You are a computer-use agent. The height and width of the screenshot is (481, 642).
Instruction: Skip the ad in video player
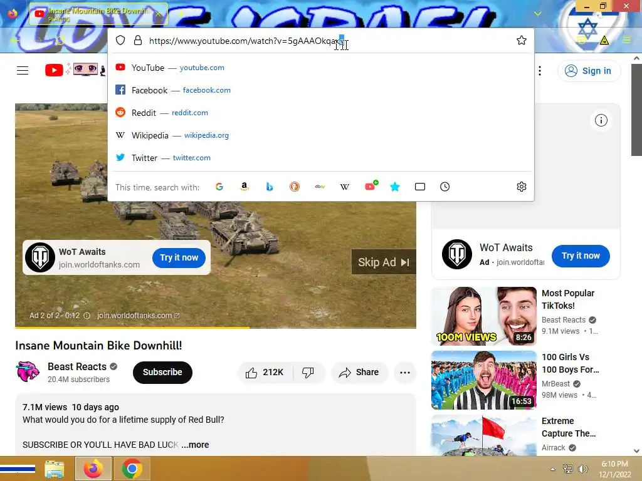pyautogui.click(x=384, y=262)
